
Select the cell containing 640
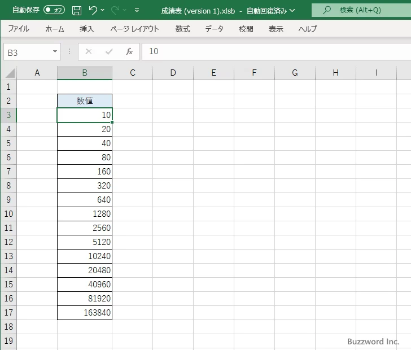click(x=85, y=200)
